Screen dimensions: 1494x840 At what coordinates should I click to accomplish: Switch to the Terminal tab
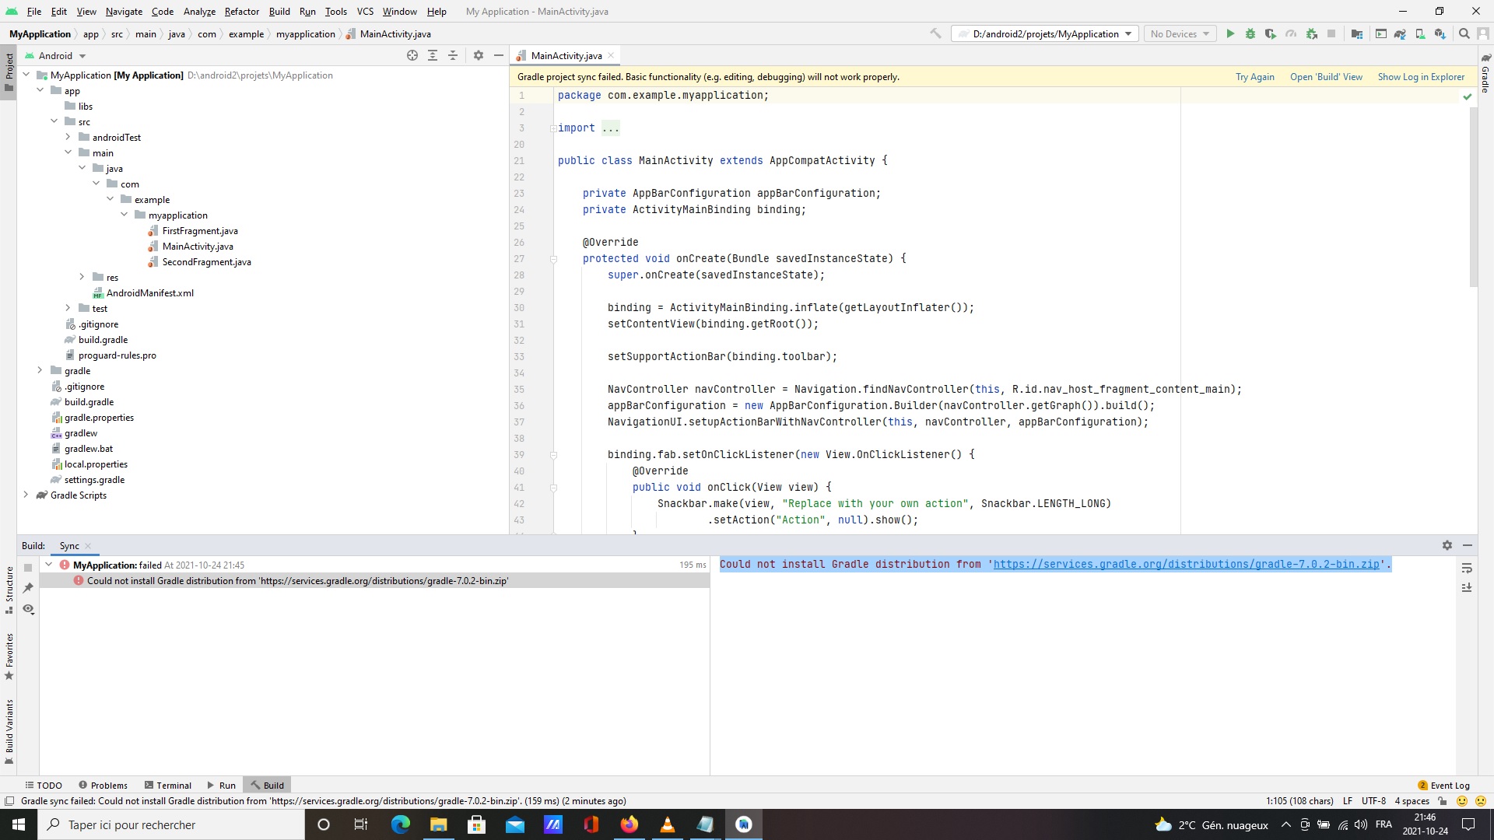click(167, 786)
